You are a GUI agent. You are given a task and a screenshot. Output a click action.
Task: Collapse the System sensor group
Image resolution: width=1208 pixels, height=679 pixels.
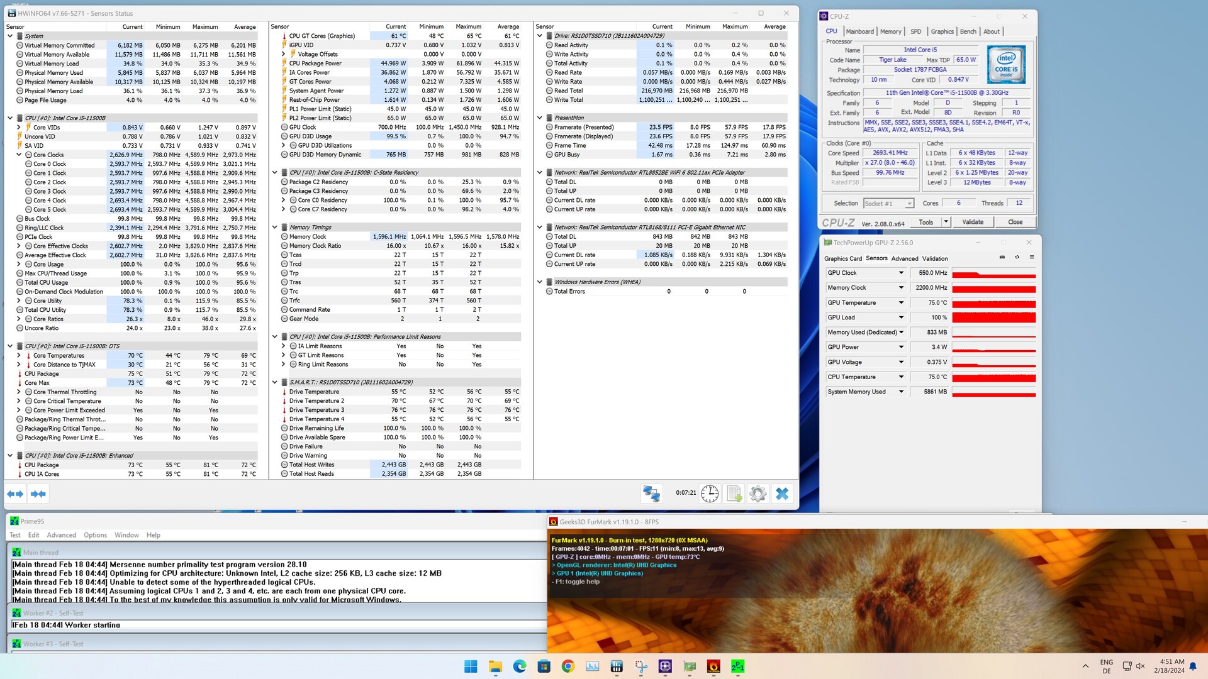10,36
